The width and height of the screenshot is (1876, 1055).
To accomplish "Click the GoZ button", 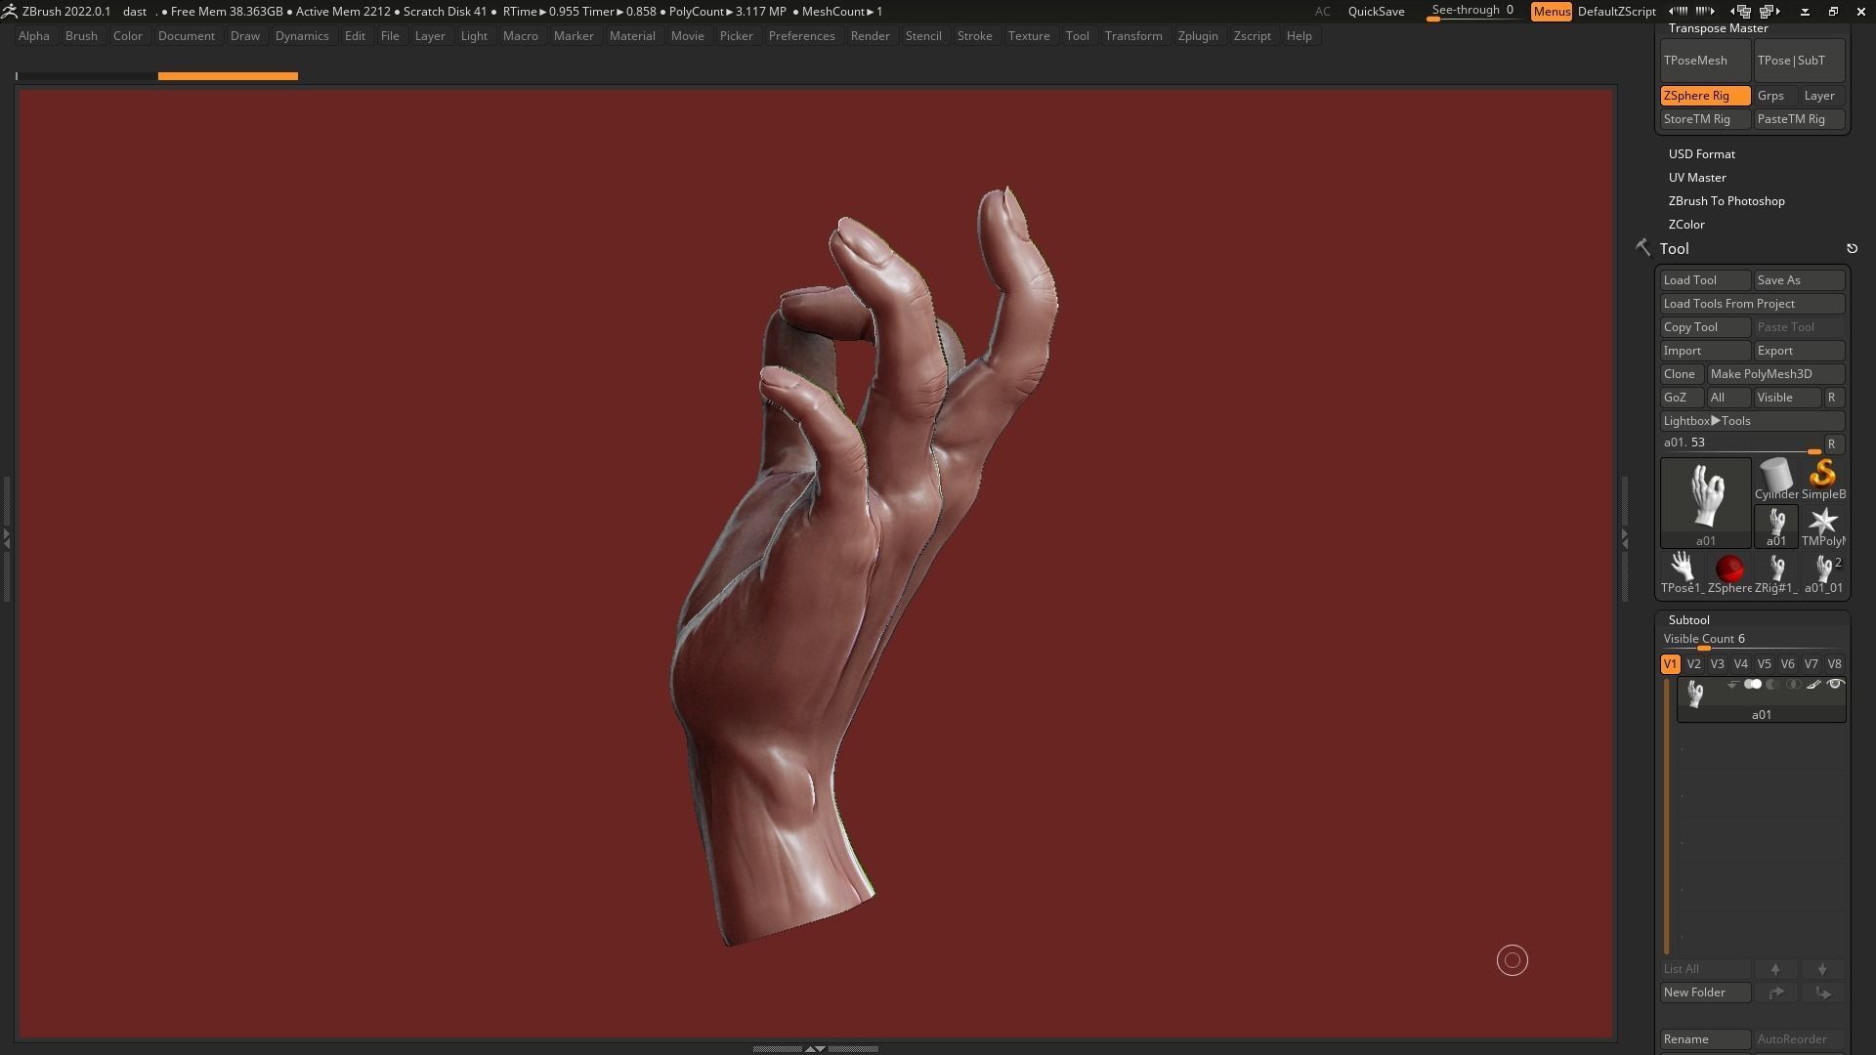I will point(1681,398).
